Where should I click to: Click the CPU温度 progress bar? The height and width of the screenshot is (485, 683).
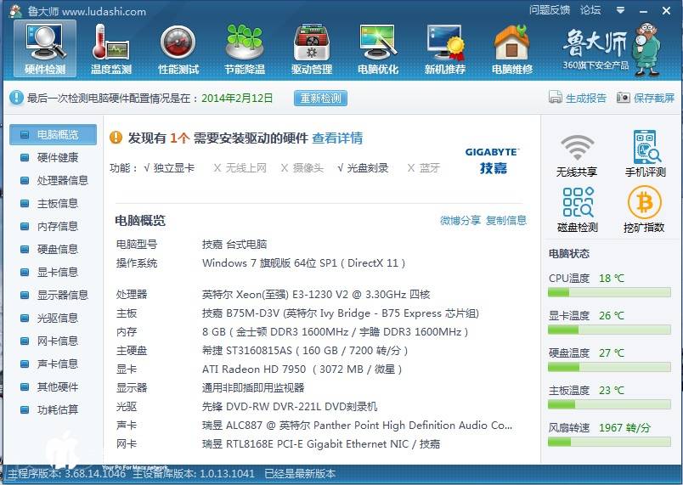point(609,292)
